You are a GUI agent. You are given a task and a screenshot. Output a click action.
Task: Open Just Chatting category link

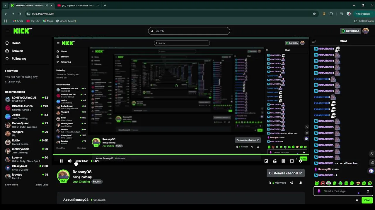pyautogui.click(x=81, y=181)
